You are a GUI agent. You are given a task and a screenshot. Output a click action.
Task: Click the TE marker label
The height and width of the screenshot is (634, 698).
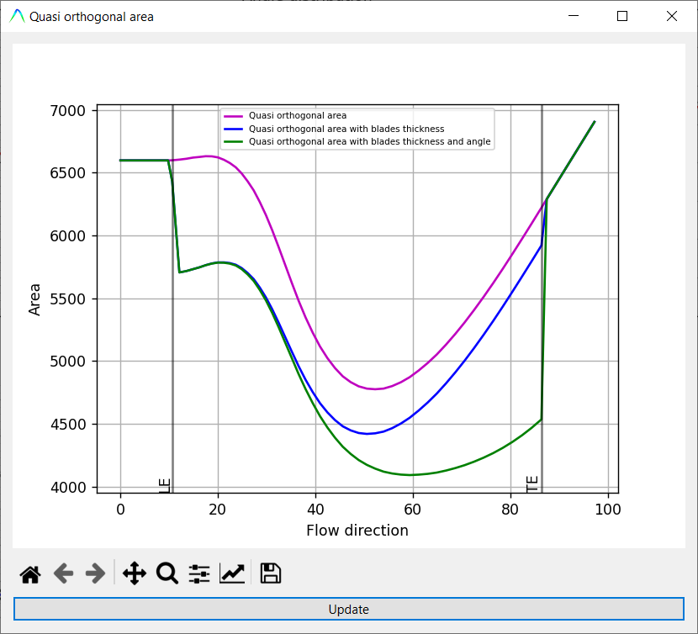pos(532,483)
